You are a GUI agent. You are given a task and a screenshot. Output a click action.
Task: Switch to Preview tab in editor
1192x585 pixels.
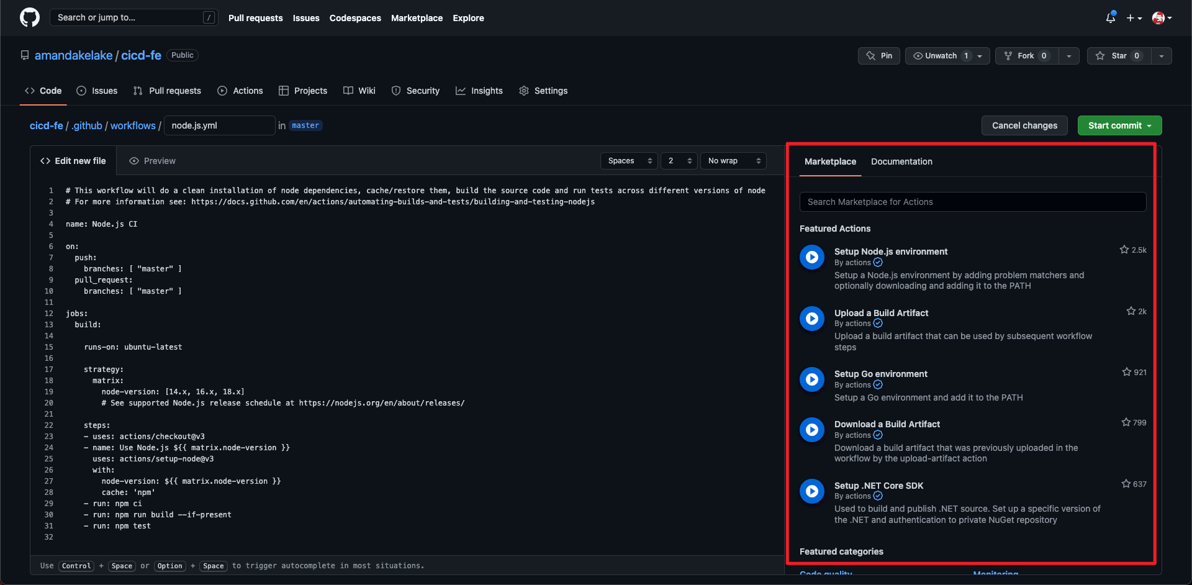[x=153, y=161]
